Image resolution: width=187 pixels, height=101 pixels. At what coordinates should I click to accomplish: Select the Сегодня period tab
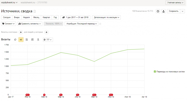pyautogui.click(x=7, y=17)
